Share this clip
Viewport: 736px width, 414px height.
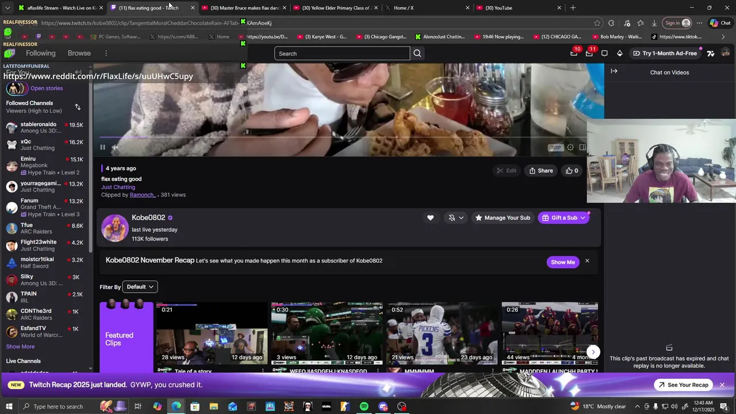541,171
